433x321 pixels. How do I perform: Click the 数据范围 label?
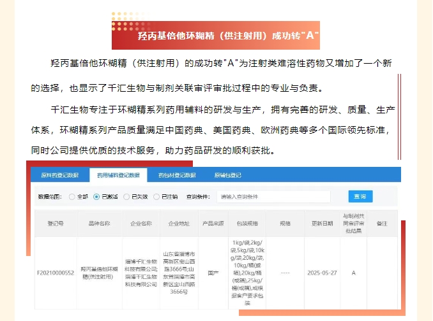coord(50,197)
